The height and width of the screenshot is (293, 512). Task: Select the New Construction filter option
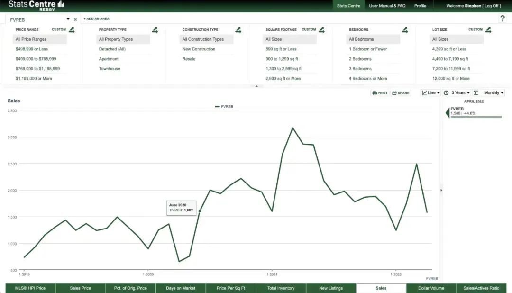pos(199,49)
